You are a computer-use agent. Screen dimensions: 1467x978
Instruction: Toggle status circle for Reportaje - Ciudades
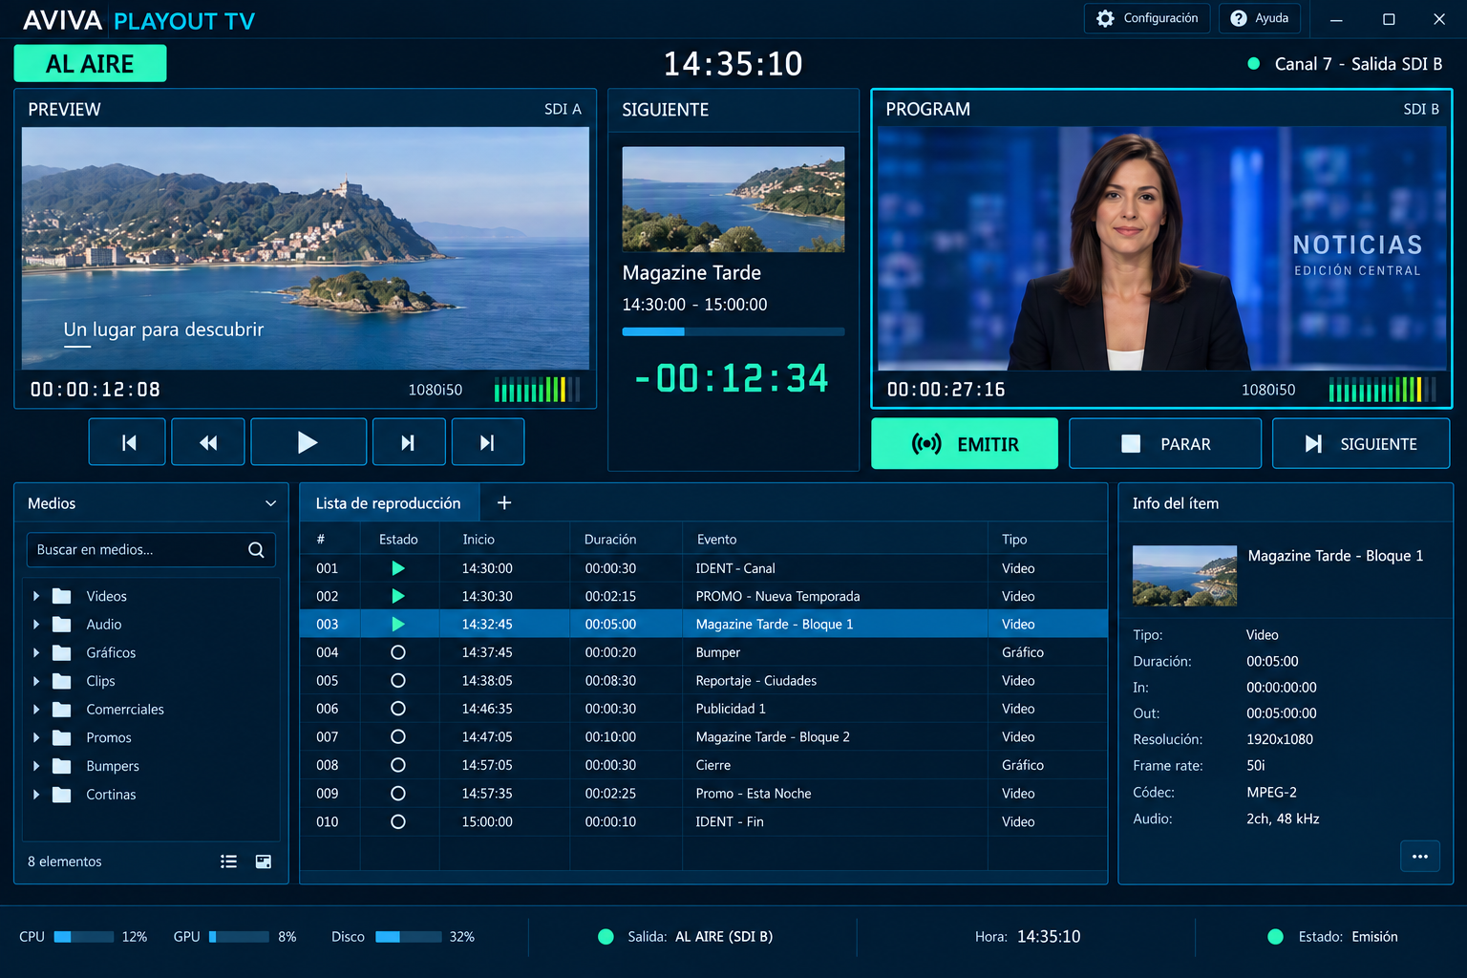click(398, 681)
